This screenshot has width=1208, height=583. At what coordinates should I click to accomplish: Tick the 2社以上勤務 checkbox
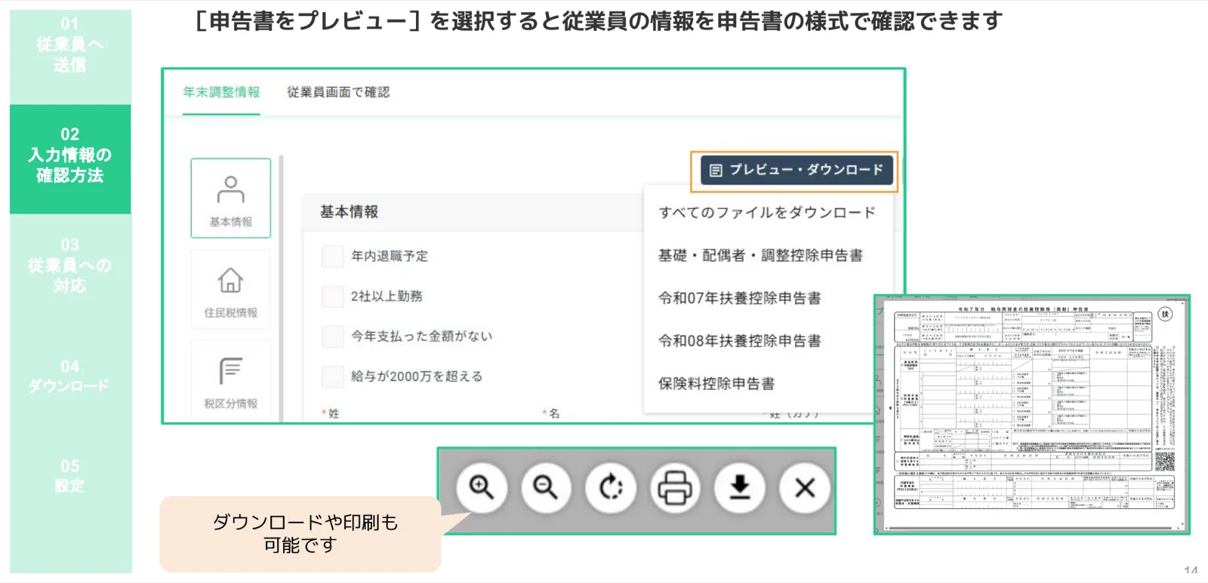332,296
